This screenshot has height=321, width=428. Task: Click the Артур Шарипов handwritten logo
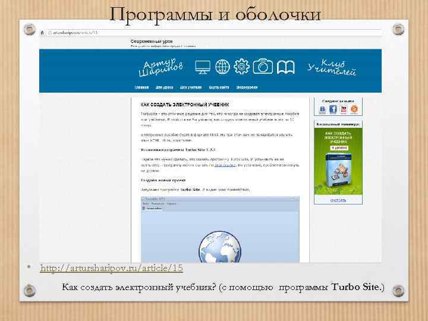(161, 67)
